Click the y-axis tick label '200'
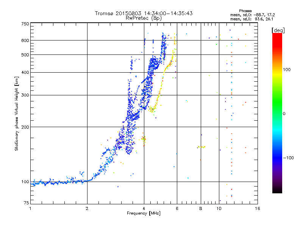The image size is (303, 227). point(25,127)
